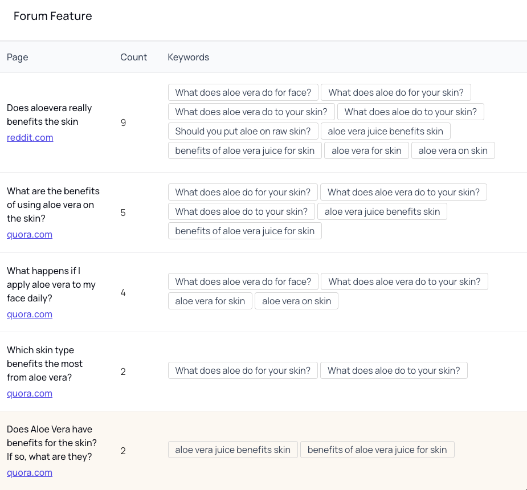The width and height of the screenshot is (527, 490).
Task: Click "Does aloevera really benefits the skin" title
Action: coord(49,115)
